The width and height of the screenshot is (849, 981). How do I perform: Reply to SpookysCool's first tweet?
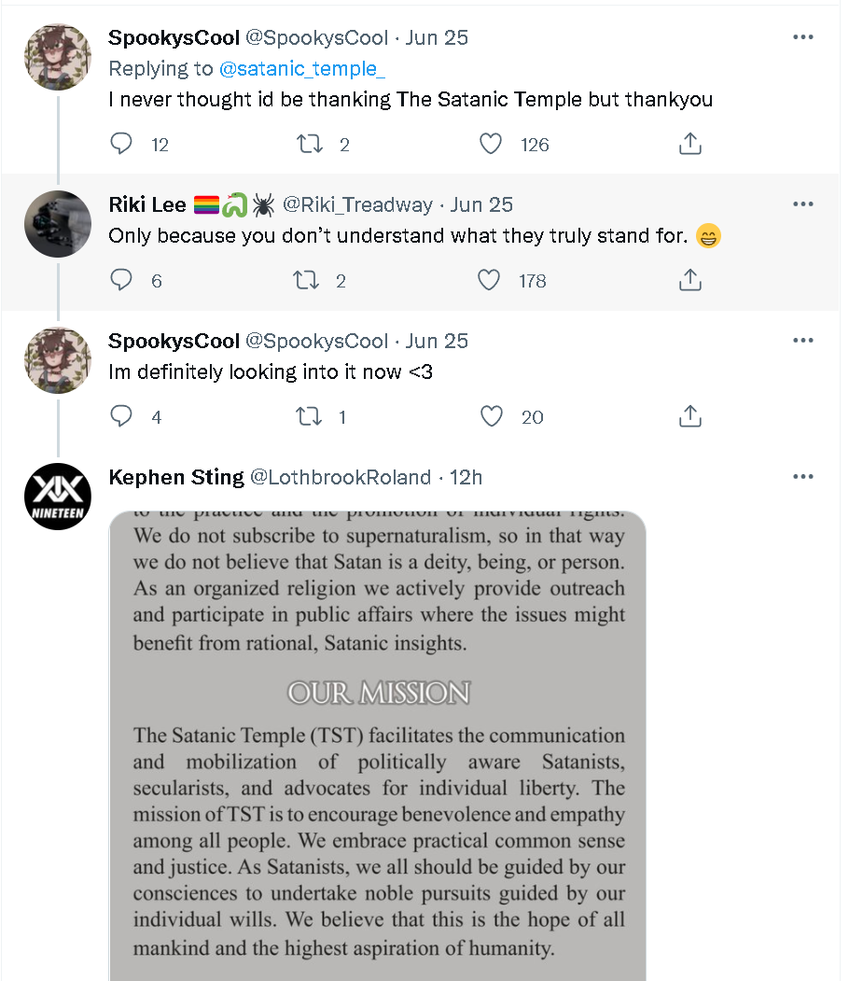pos(121,144)
